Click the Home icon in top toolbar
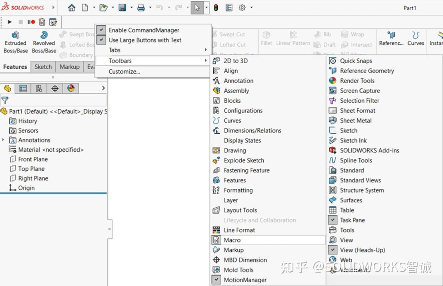Screen dimensions: 443x286 72,8
